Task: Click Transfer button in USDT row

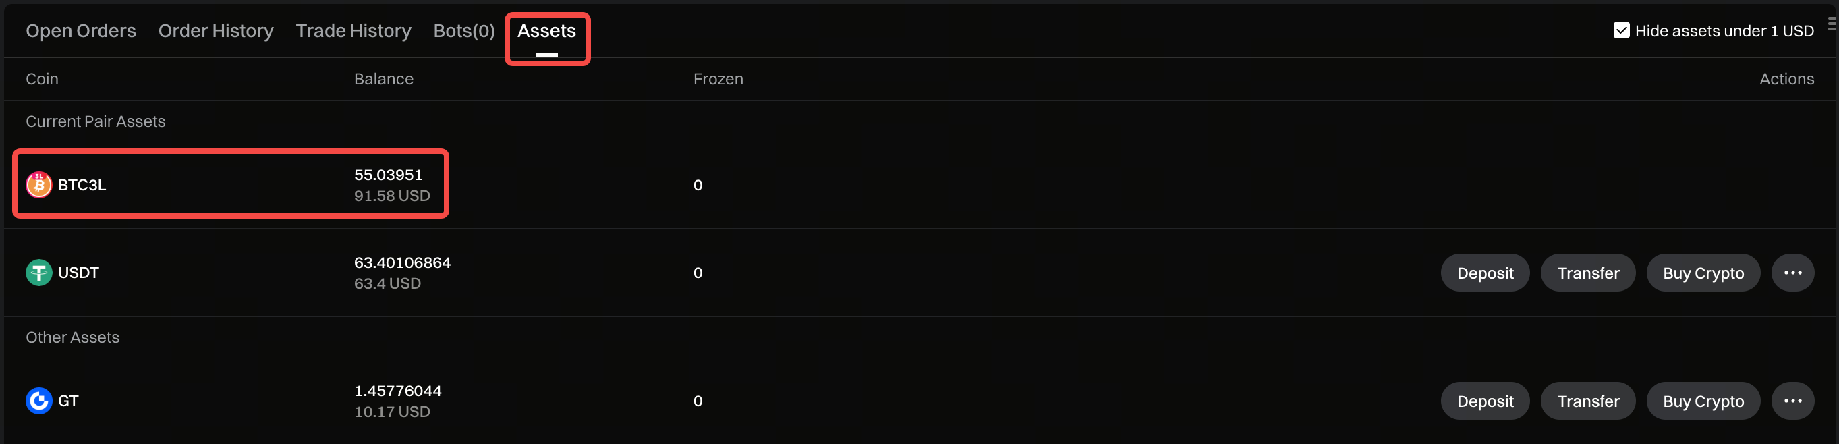Action: point(1588,273)
